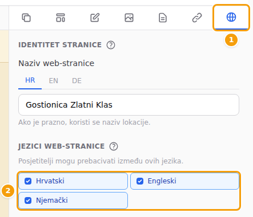Open the layout sections tab icon

(61, 18)
